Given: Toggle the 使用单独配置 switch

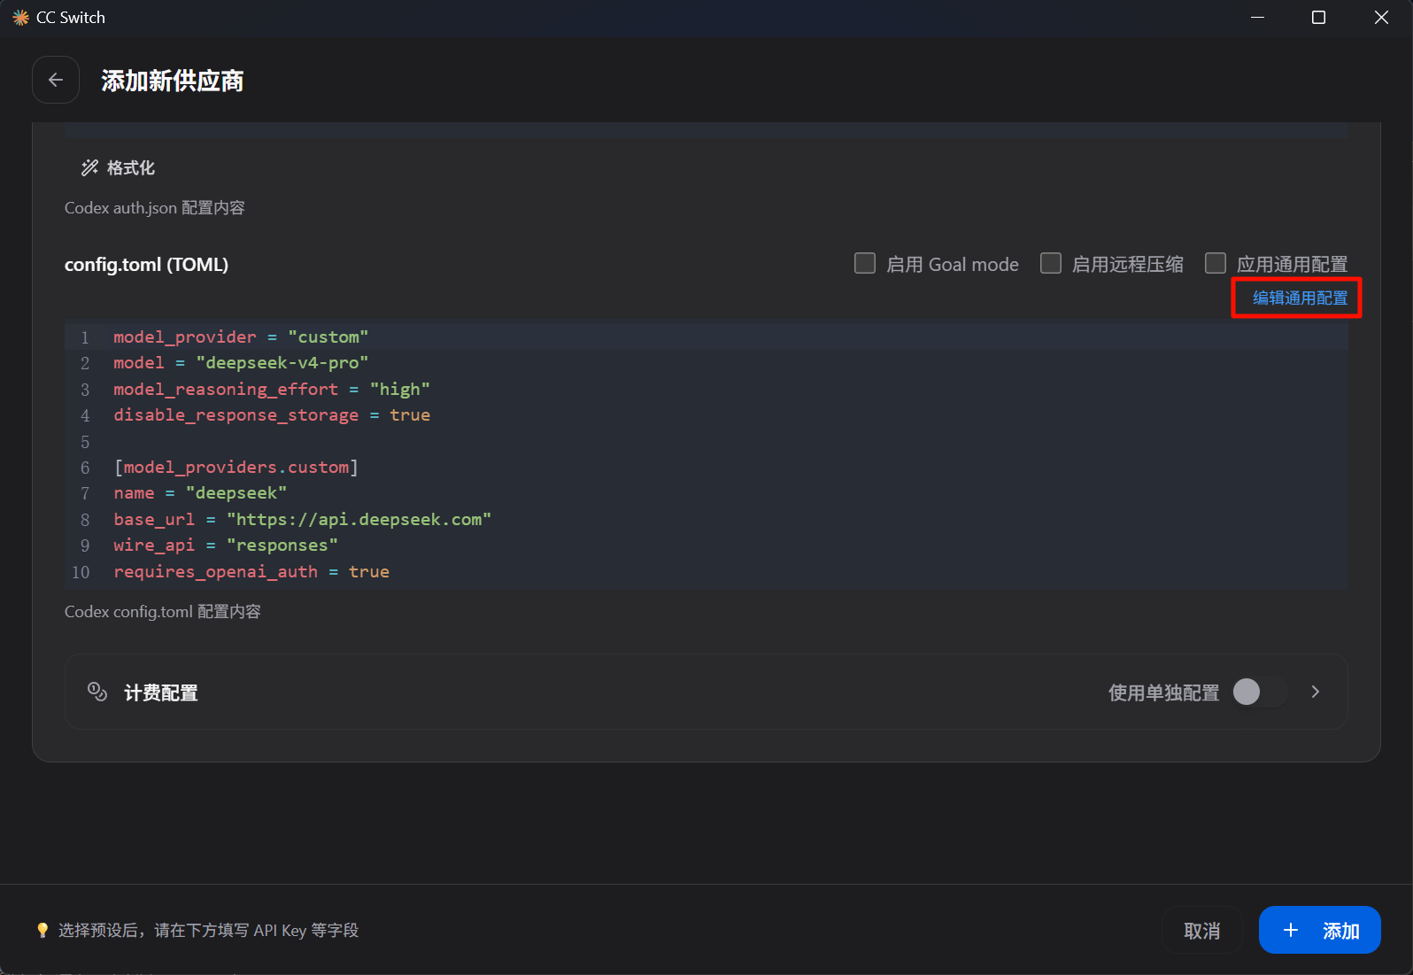Looking at the screenshot, I should tap(1260, 692).
